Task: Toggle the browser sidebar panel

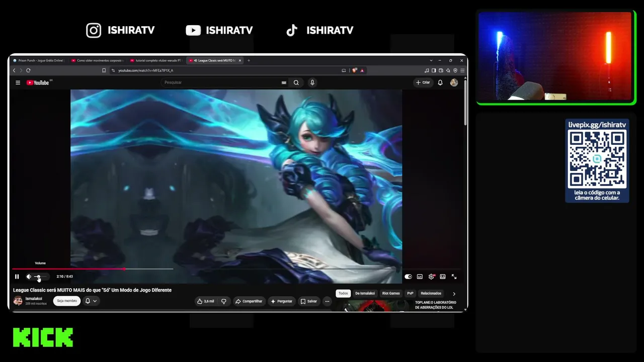Action: (x=434, y=70)
